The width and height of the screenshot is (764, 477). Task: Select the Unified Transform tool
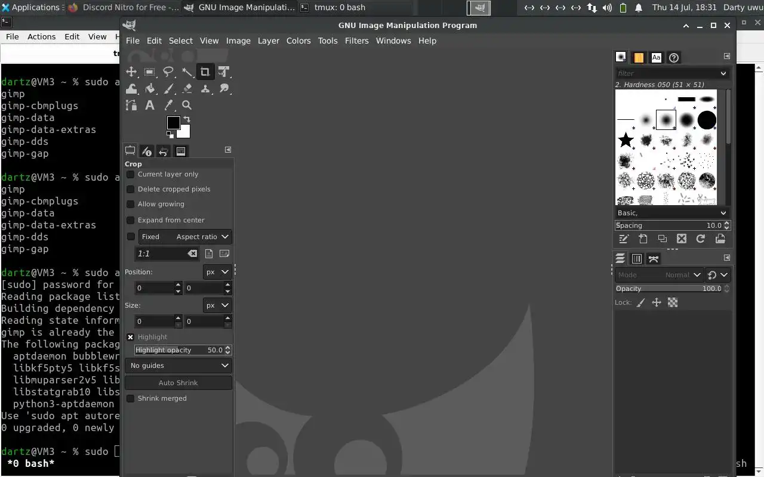[224, 72]
